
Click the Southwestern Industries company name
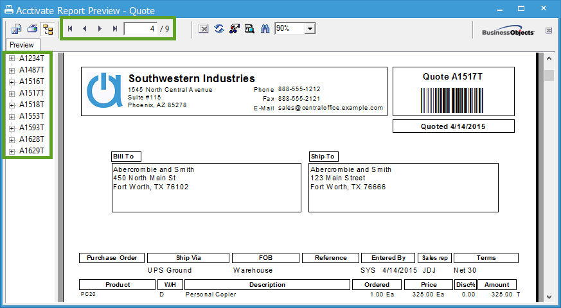coord(191,78)
